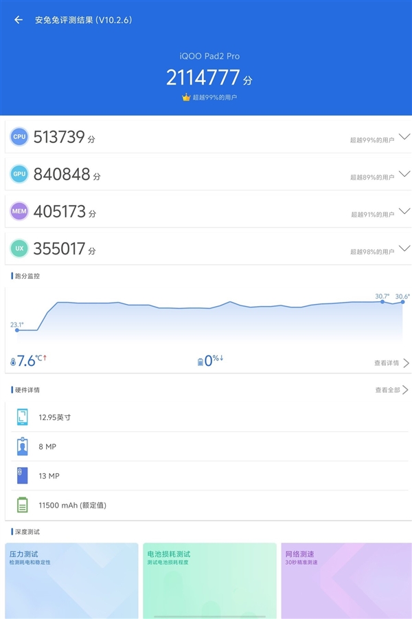Click the 30.7° point on temperature chart
The height and width of the screenshot is (619, 412).
coord(383,302)
